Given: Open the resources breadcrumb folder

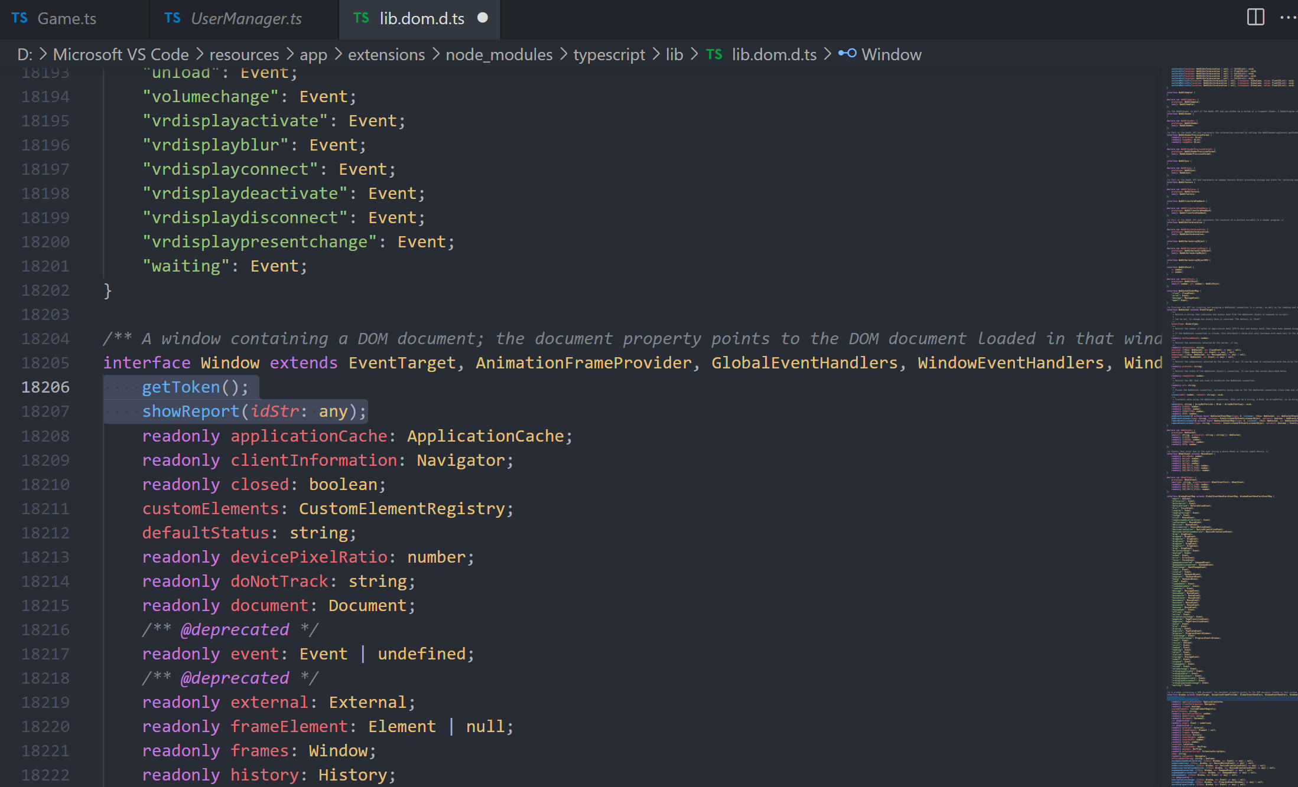Looking at the screenshot, I should click(244, 54).
